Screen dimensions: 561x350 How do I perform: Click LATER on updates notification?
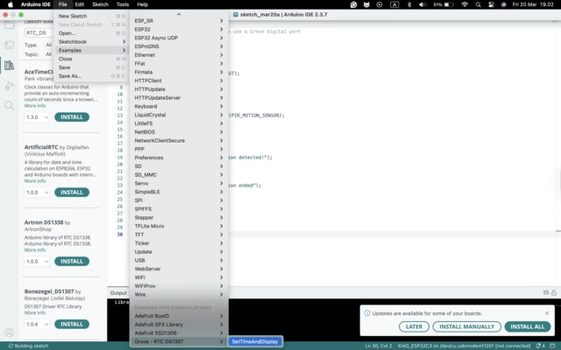(x=414, y=326)
